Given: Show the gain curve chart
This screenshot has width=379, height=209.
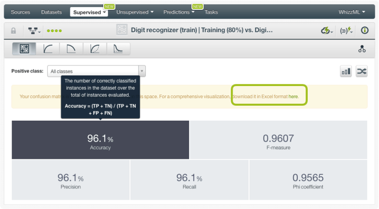Looking at the screenshot, I should pyautogui.click(x=95, y=49).
